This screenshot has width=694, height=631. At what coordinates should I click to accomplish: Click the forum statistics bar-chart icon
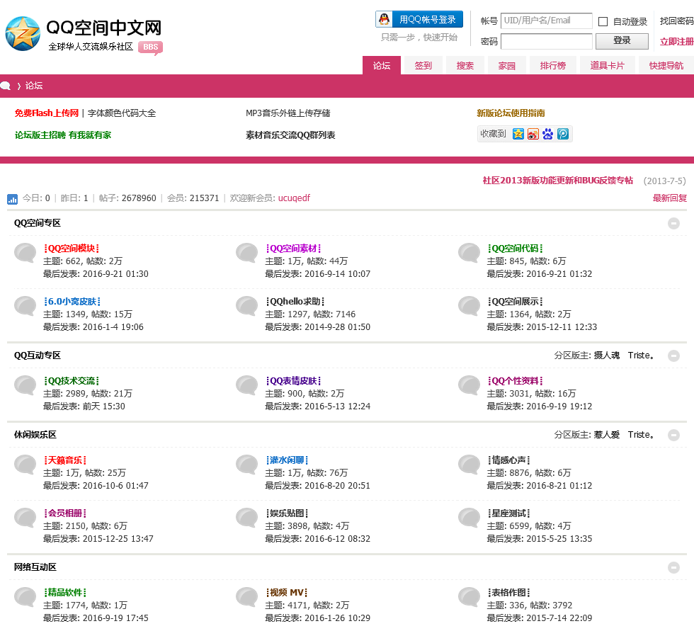click(x=13, y=199)
